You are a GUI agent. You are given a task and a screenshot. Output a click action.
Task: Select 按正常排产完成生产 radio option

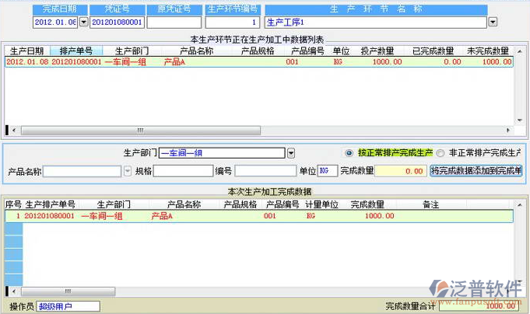point(349,153)
